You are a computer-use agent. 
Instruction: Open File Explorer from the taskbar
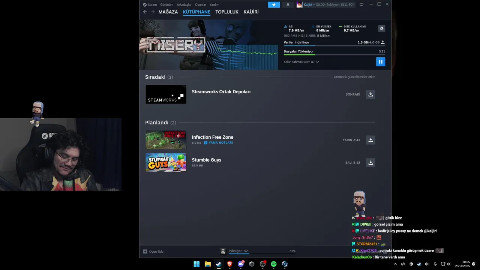(x=207, y=264)
